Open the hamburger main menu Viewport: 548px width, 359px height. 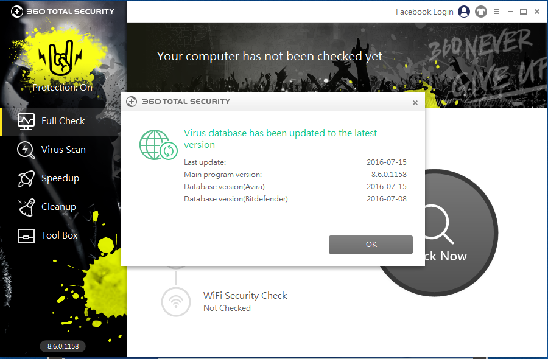tap(497, 12)
